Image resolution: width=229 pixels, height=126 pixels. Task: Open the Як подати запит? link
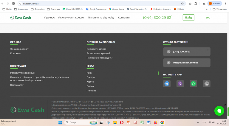pos(96,49)
